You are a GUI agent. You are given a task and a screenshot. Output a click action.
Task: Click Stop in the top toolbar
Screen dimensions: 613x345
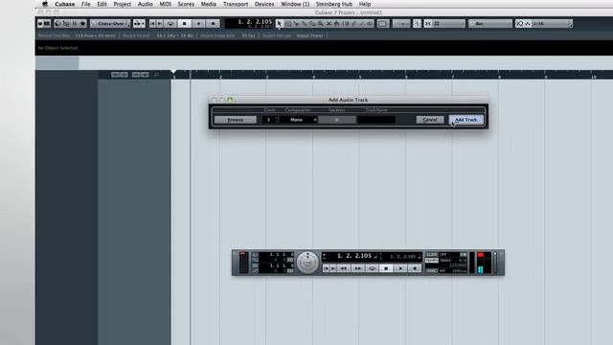pyautogui.click(x=185, y=23)
